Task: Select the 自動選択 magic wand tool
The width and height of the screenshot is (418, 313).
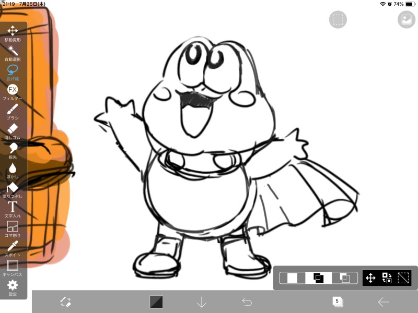Action: 13,53
